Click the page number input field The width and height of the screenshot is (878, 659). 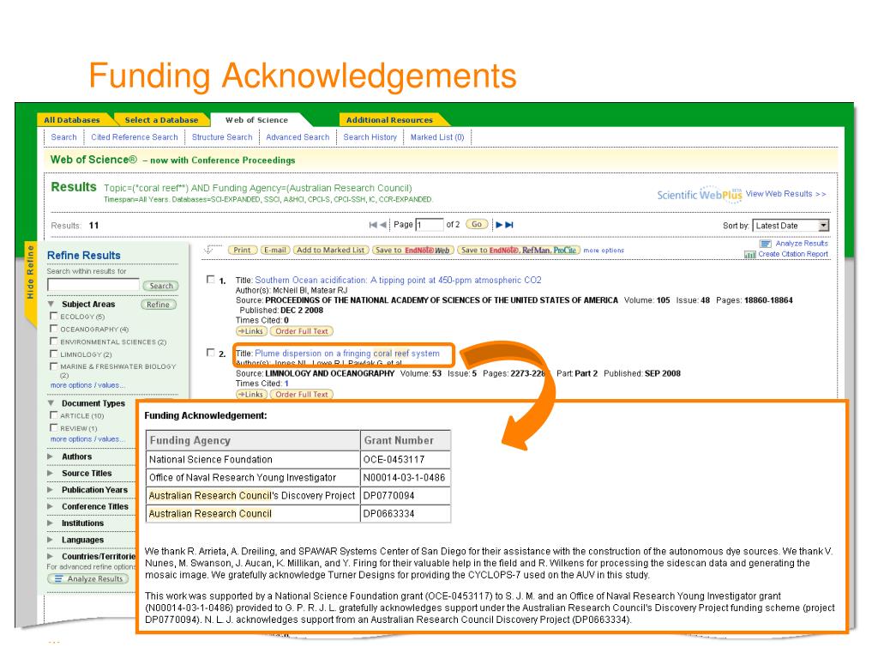(x=430, y=225)
